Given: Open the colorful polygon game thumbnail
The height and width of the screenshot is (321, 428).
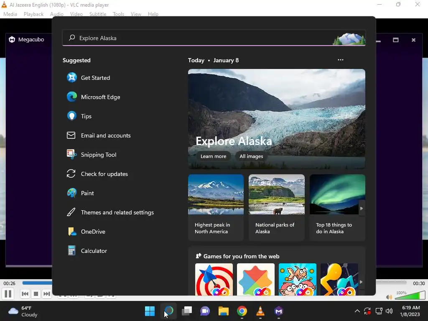Looking at the screenshot, I should [256, 279].
